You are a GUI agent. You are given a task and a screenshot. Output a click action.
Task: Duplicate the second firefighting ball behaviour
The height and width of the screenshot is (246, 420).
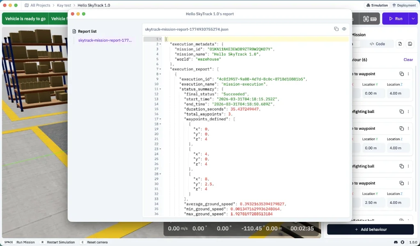402,166
